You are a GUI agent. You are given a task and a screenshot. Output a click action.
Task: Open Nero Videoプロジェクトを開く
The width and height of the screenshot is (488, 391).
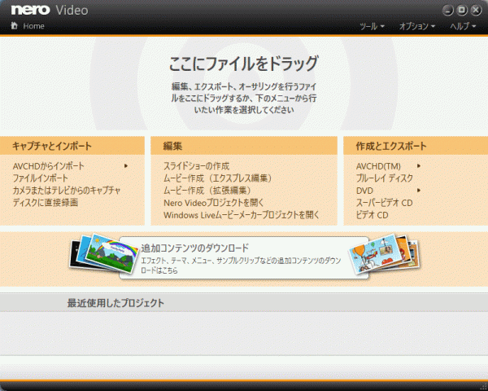pos(213,203)
